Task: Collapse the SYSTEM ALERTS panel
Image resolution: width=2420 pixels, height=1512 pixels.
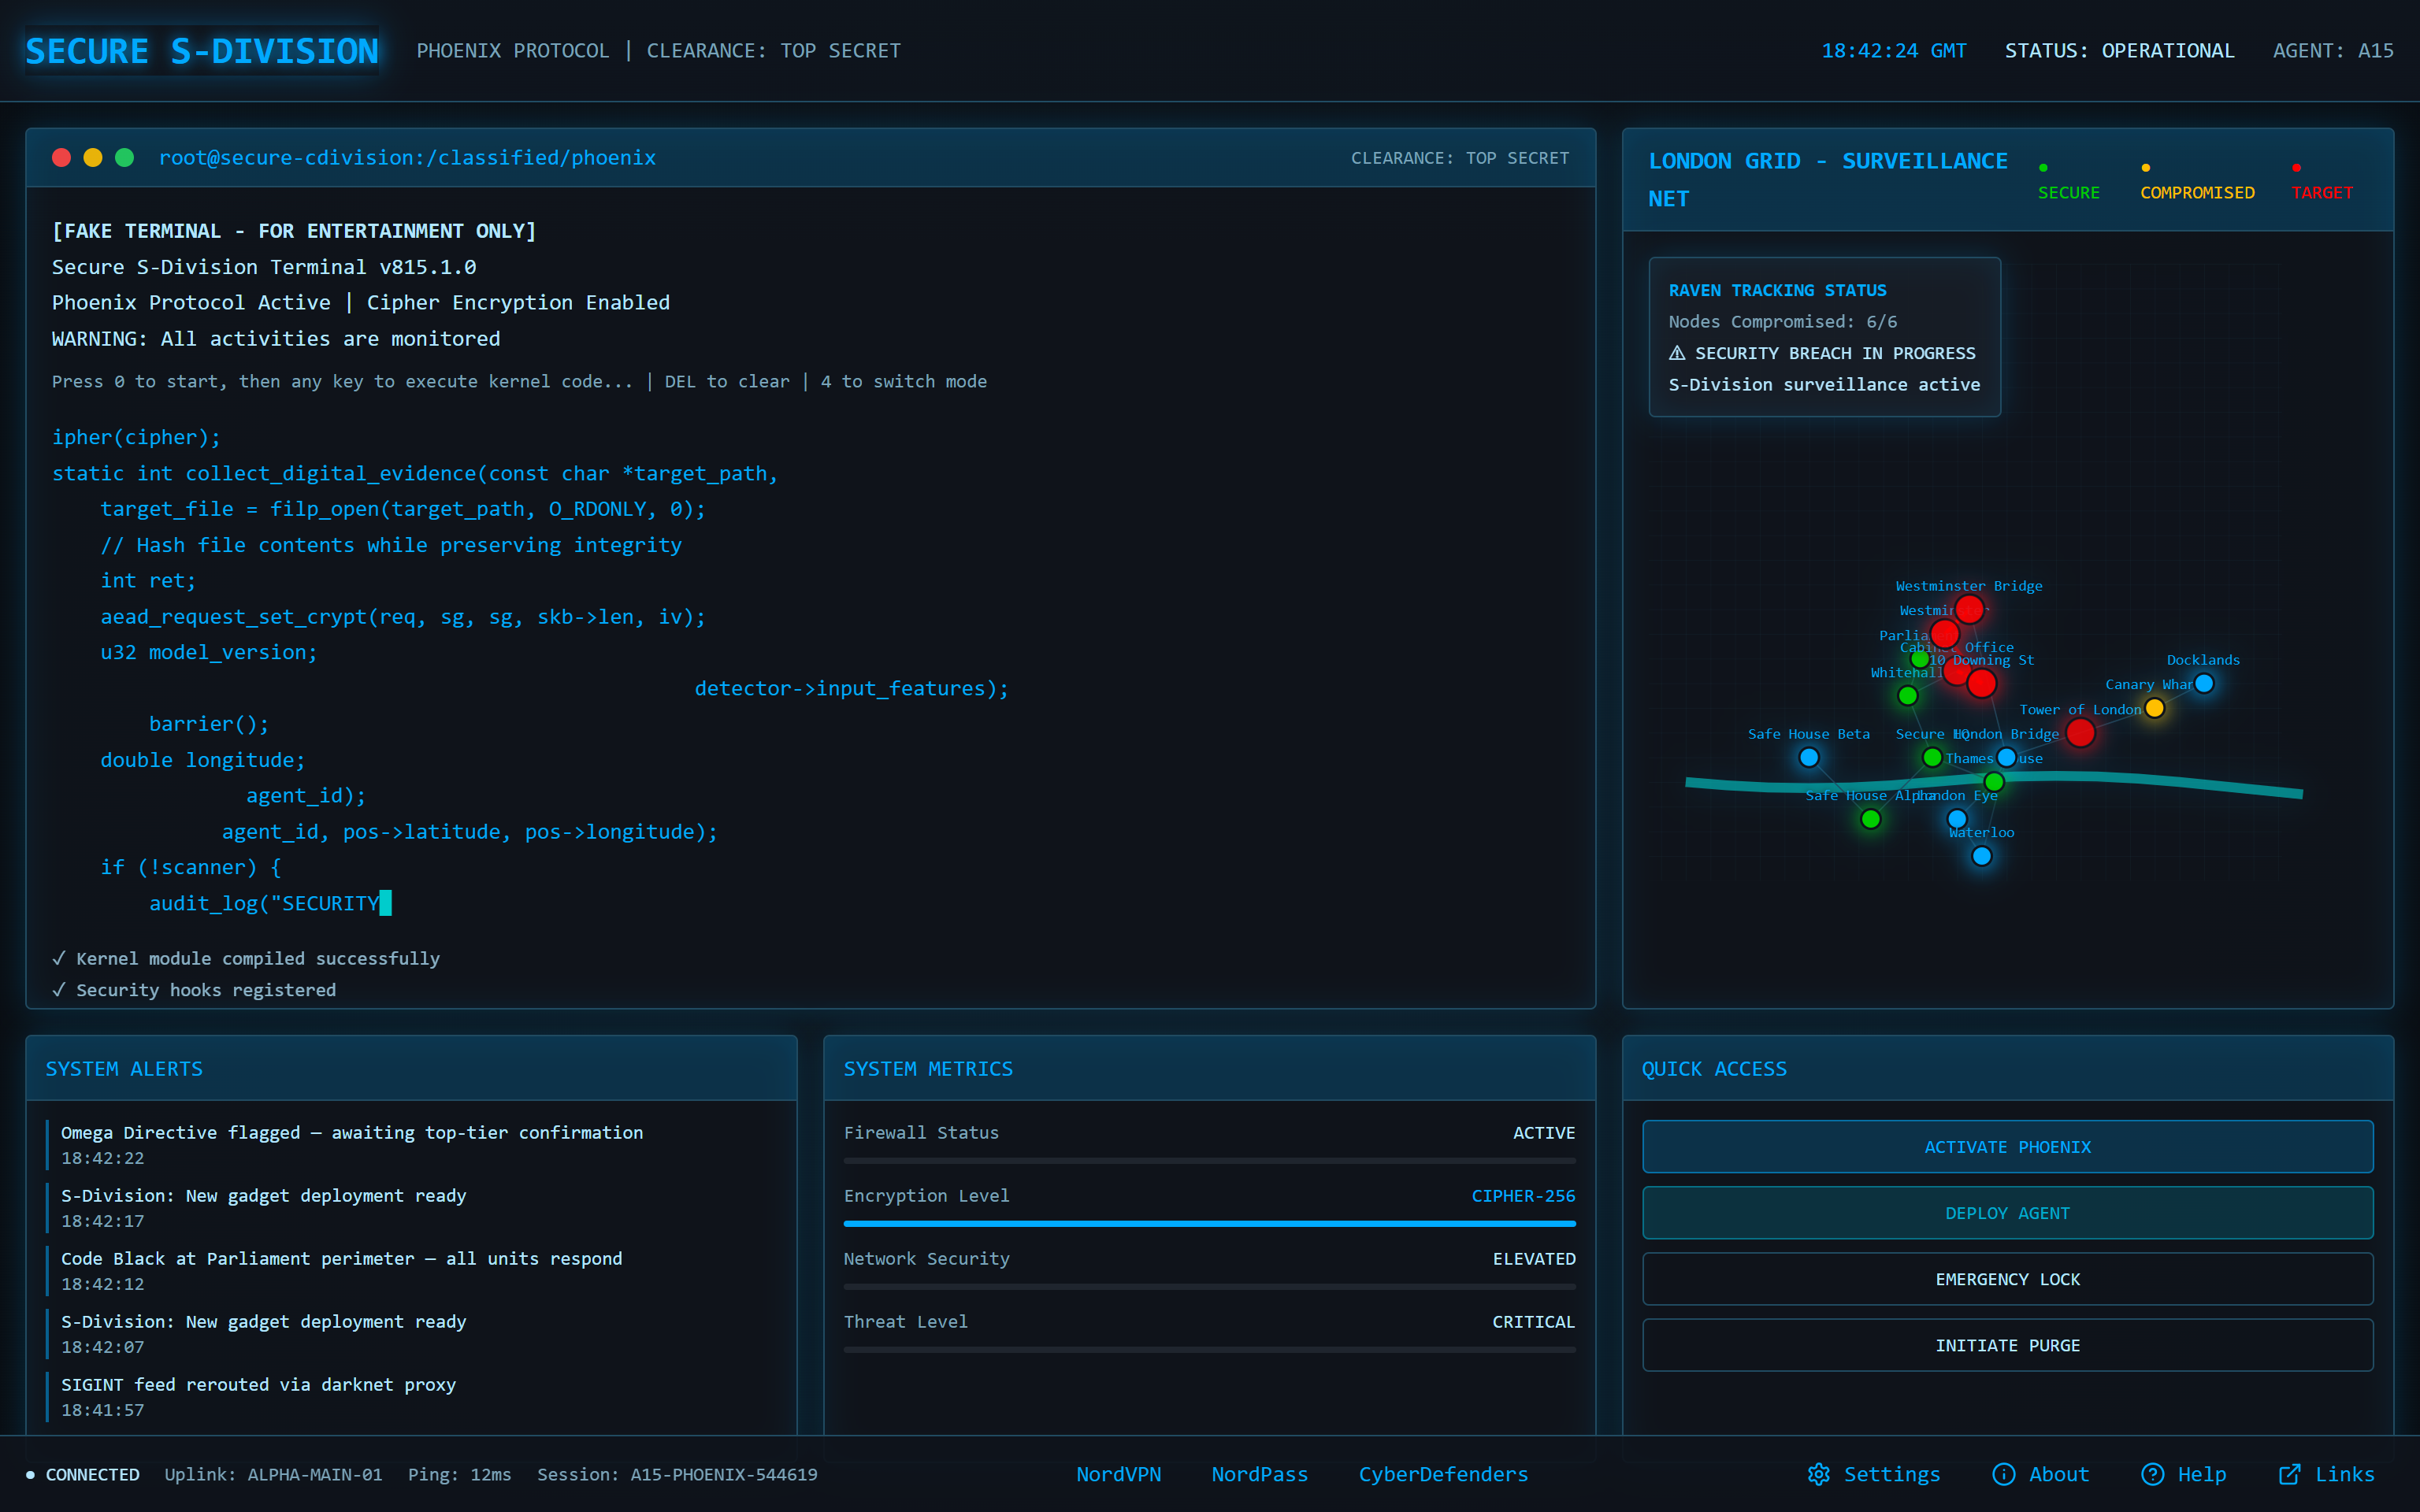Action: [x=124, y=1068]
